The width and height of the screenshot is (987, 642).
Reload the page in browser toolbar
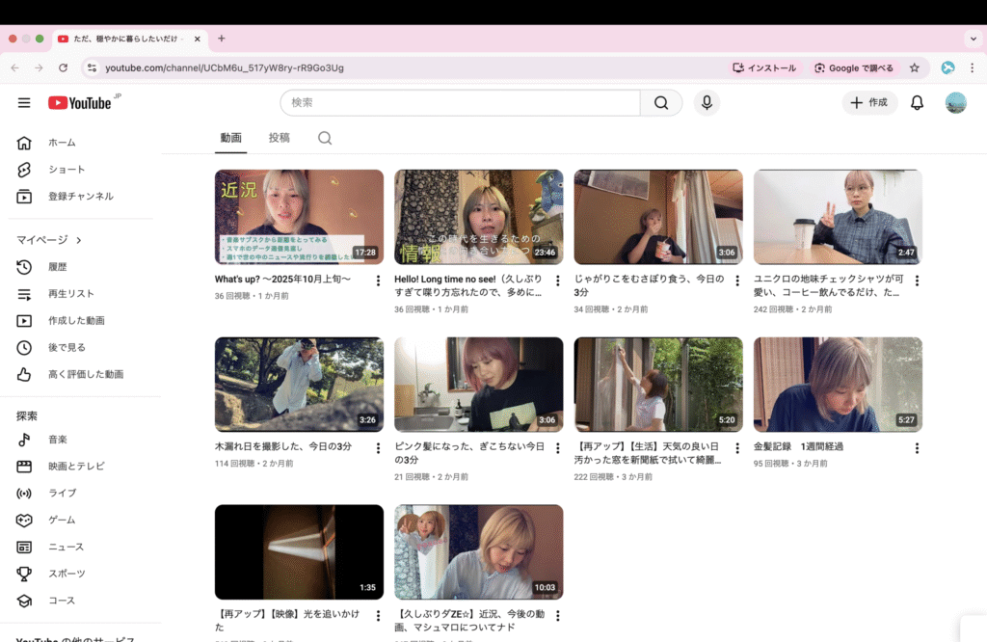coord(64,68)
